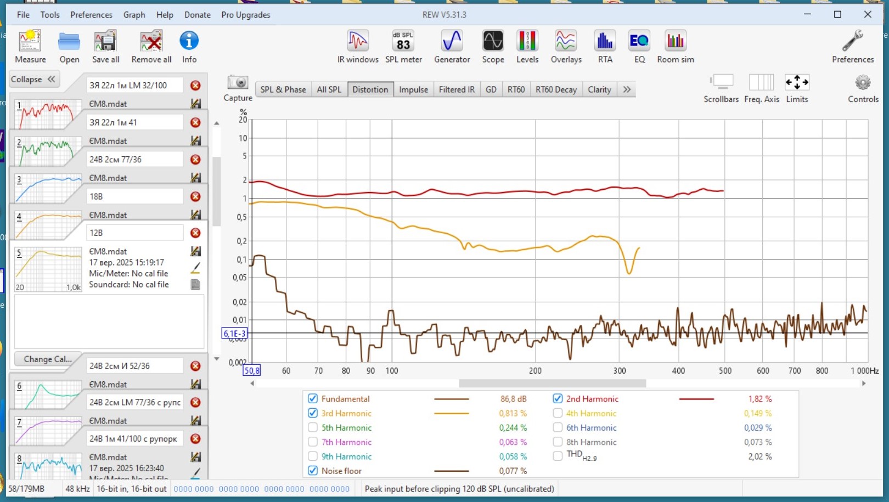The image size is (889, 502).
Task: Remove measurement 24В 2см И 52/36
Action: [195, 366]
